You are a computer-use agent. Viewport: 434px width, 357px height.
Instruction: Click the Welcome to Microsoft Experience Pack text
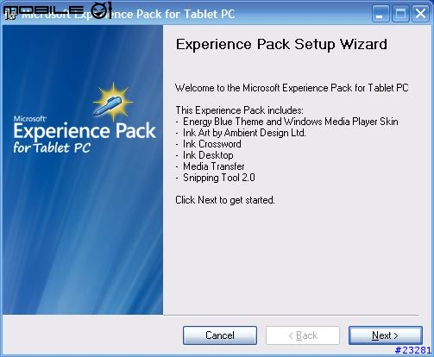point(292,88)
